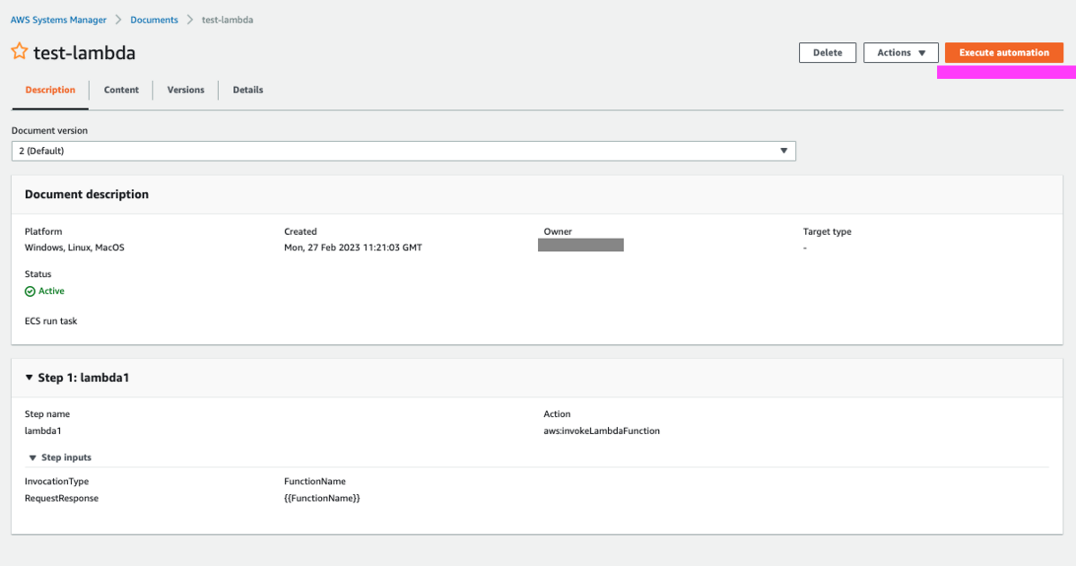Open the Document version dropdown
Screen dimensions: 1076x566
pos(403,151)
